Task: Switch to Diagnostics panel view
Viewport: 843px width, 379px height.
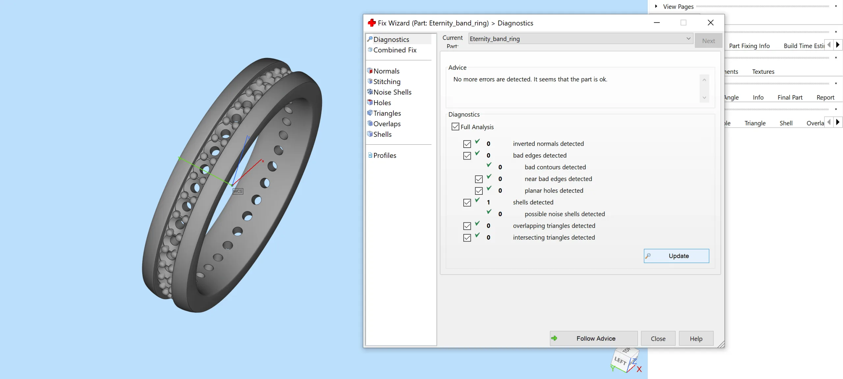Action: click(x=391, y=39)
